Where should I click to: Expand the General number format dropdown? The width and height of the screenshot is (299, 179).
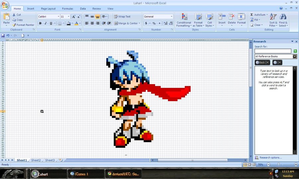pyautogui.click(x=171, y=17)
